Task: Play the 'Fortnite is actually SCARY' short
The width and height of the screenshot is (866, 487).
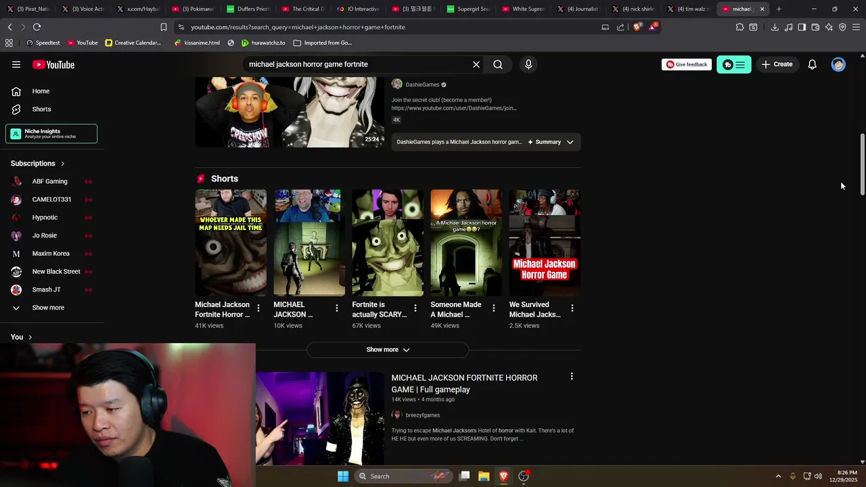Action: [388, 243]
